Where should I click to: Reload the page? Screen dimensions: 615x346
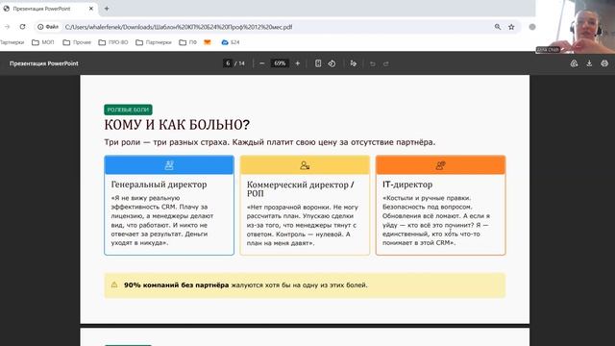click(x=22, y=27)
